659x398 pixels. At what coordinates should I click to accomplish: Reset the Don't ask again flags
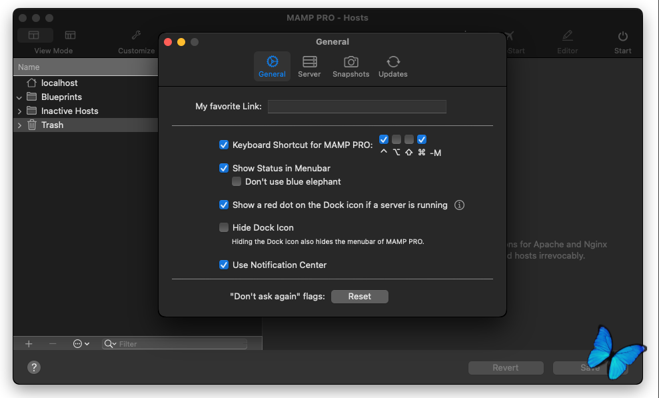coord(360,296)
